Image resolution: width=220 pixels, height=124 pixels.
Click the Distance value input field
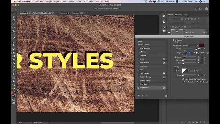coord(200,57)
